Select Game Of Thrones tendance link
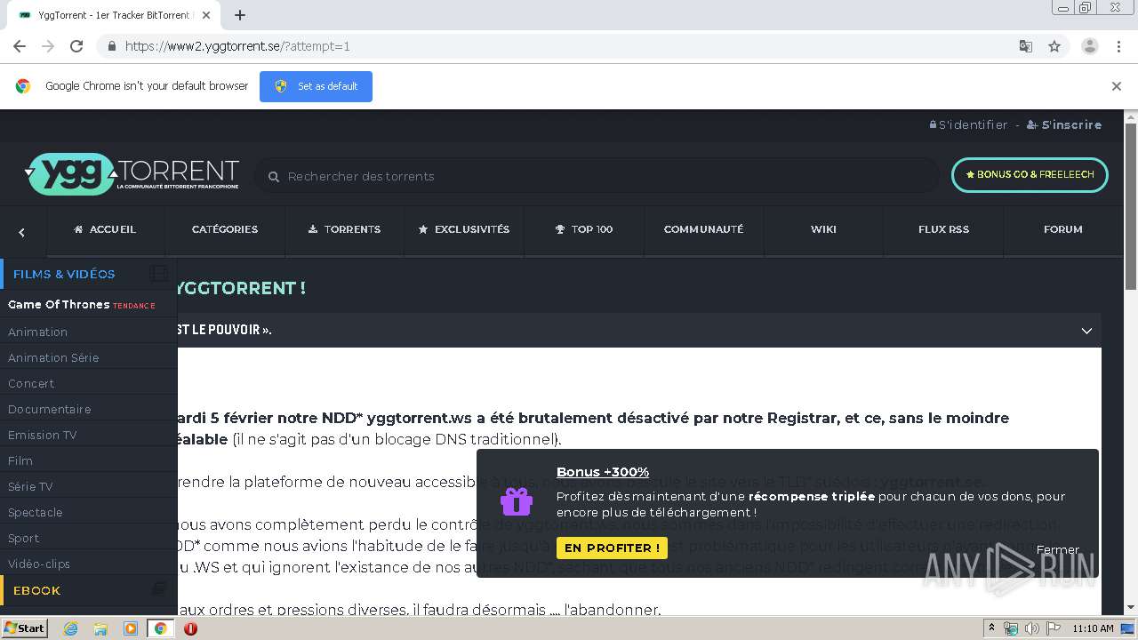Viewport: 1138px width, 640px height. pos(81,305)
